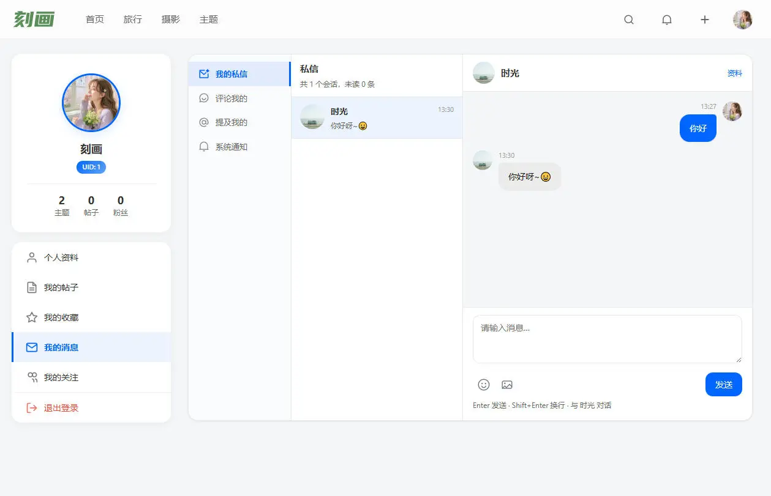This screenshot has width=771, height=496.
Task: Click the person icon beside 个人资料
Action: tap(32, 257)
